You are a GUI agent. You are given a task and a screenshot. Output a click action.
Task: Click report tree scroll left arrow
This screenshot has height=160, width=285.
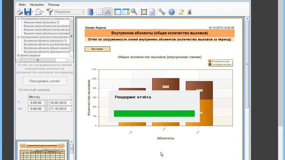coord(18,60)
